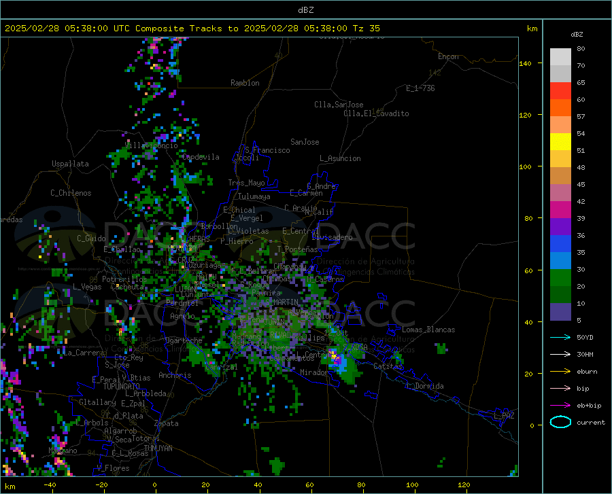Screen dimensions: 612x494
Task: Click the pink bip arrow legend icon
Action: coord(560,389)
